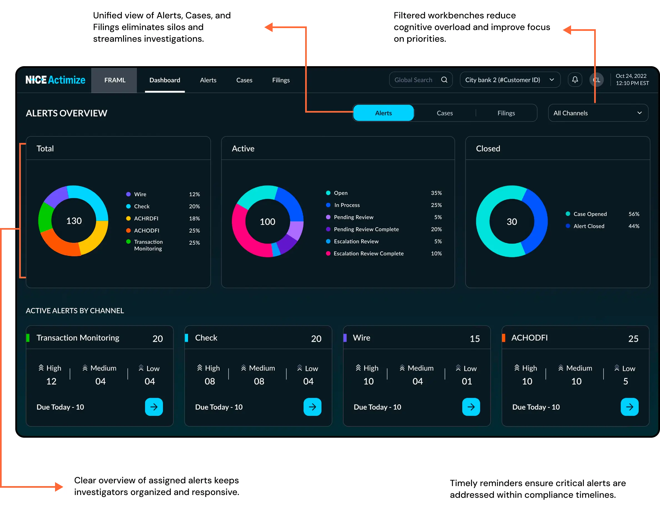The width and height of the screenshot is (660, 510).
Task: Click the notification bell icon
Action: (575, 80)
